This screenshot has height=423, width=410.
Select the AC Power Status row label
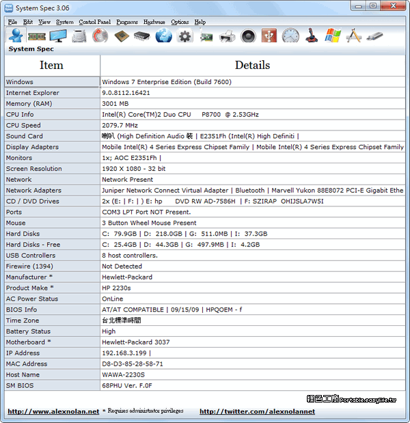(52, 299)
